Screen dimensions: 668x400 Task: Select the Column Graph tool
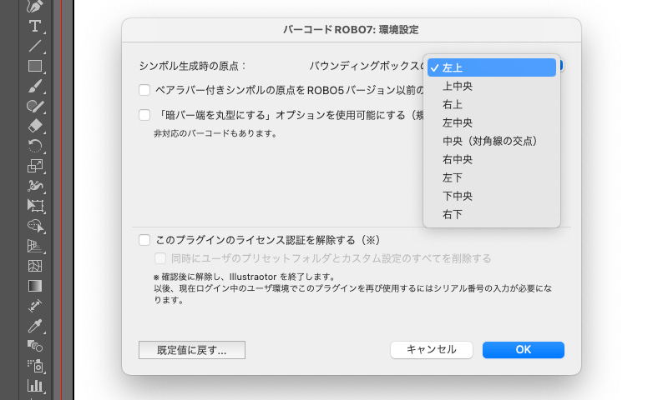point(35,385)
